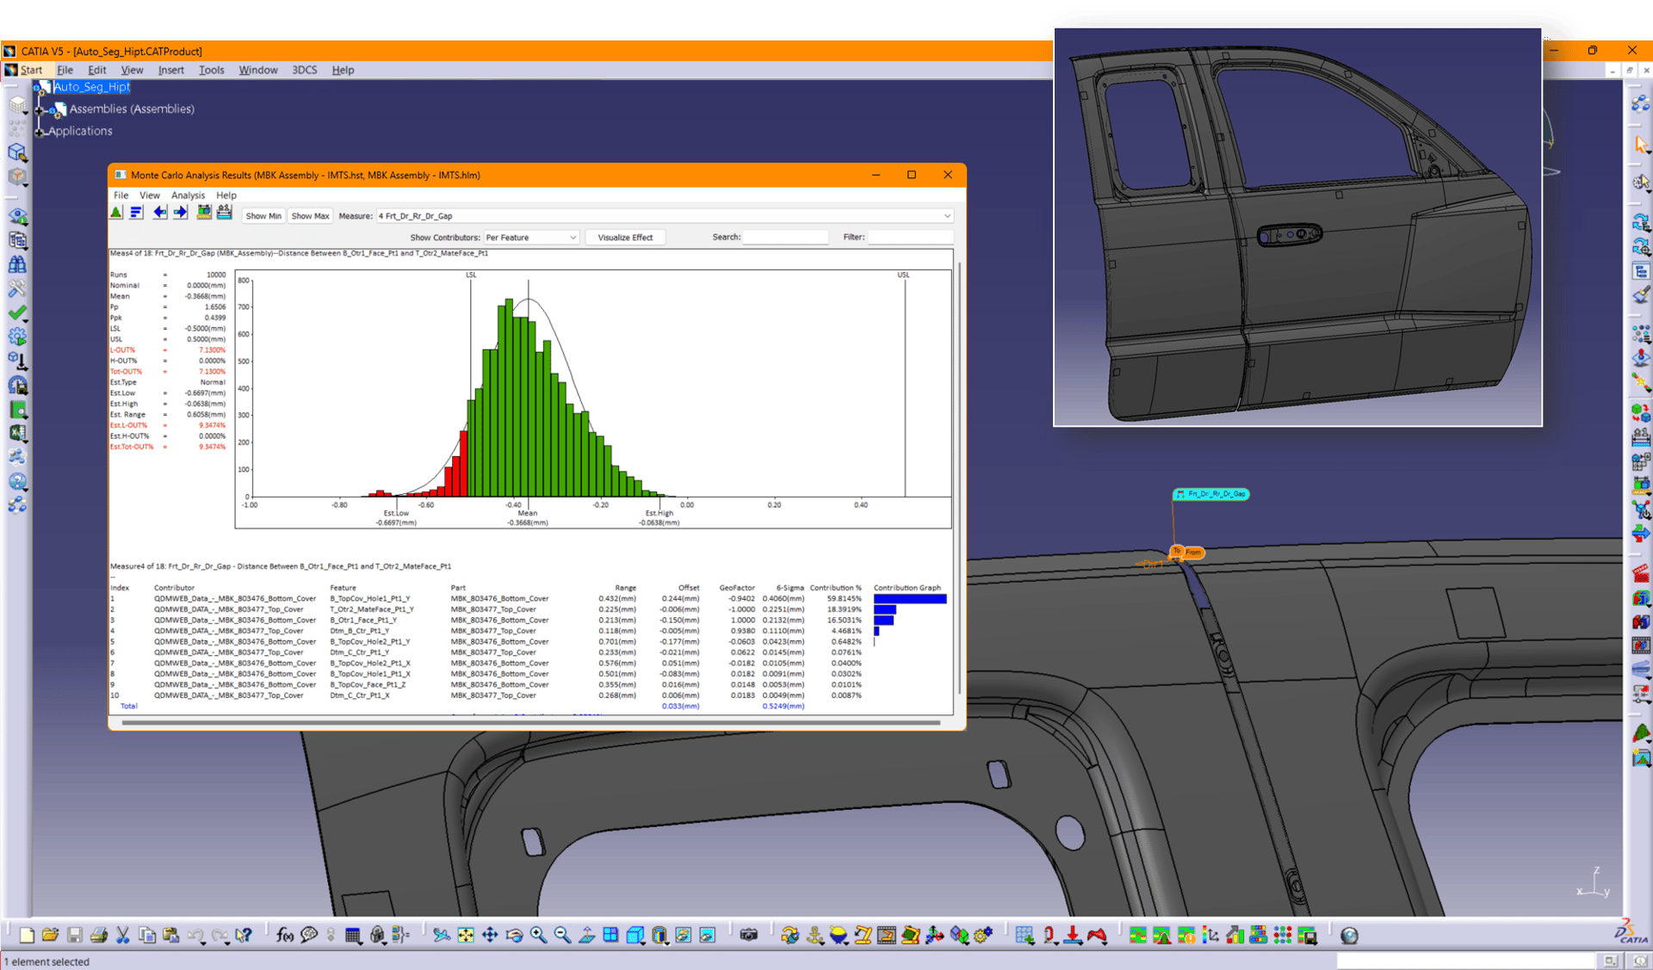The width and height of the screenshot is (1653, 970).
Task: Open the View menu in results window
Action: click(149, 195)
